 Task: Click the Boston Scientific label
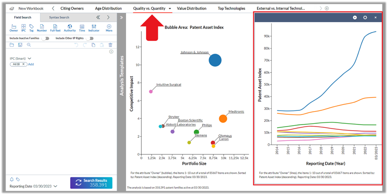pos(190,120)
